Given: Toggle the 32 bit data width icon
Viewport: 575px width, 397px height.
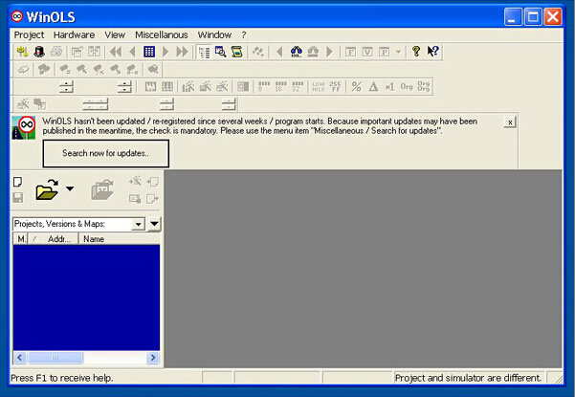Looking at the screenshot, I should point(298,86).
